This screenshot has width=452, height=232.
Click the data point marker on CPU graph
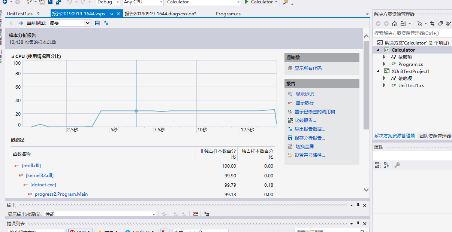pyautogui.click(x=136, y=111)
